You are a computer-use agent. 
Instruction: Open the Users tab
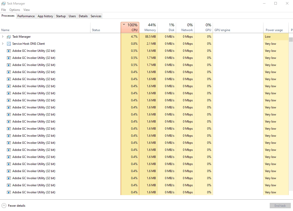[x=72, y=16]
